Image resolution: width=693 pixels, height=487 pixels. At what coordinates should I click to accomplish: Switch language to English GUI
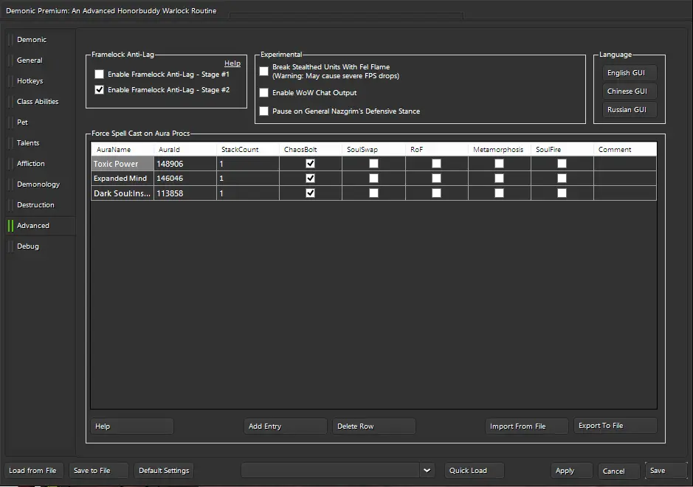(x=630, y=72)
